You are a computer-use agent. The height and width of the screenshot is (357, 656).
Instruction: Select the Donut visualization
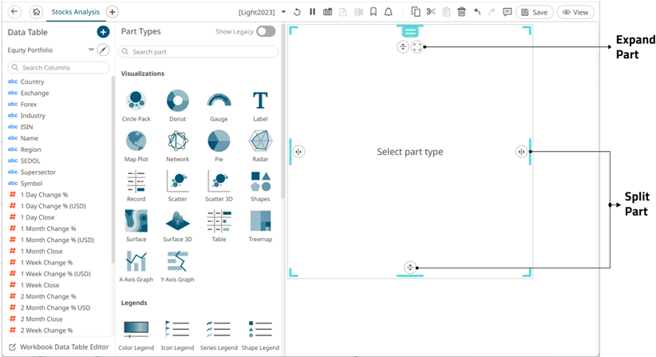[x=177, y=106]
